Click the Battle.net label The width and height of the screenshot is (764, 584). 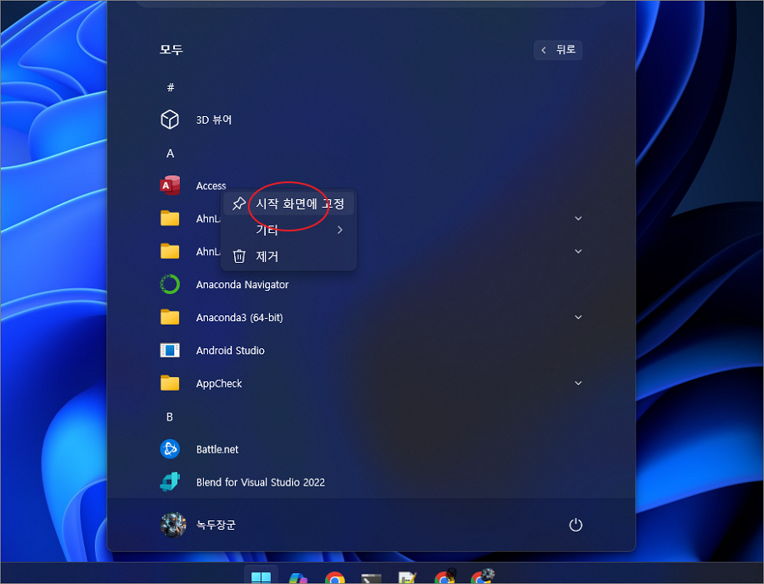[216, 449]
